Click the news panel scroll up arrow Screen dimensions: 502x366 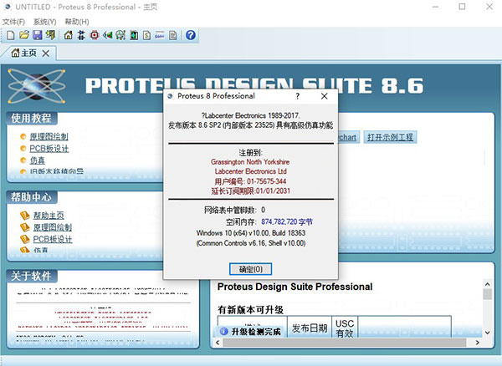(487, 284)
